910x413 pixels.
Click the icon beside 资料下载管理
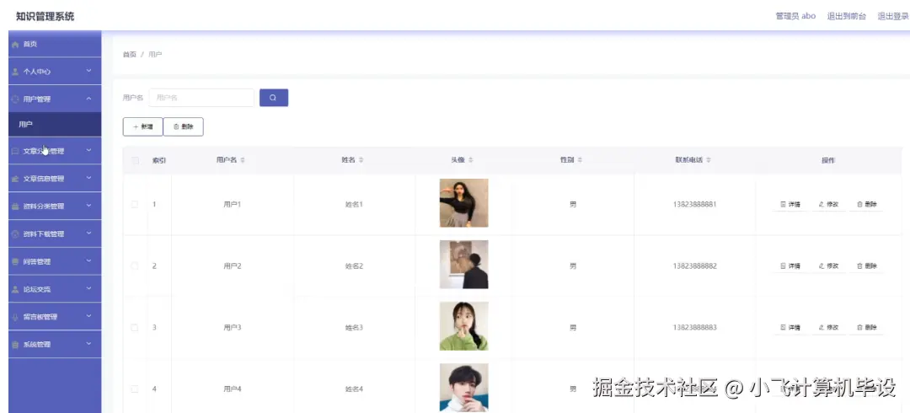point(16,234)
